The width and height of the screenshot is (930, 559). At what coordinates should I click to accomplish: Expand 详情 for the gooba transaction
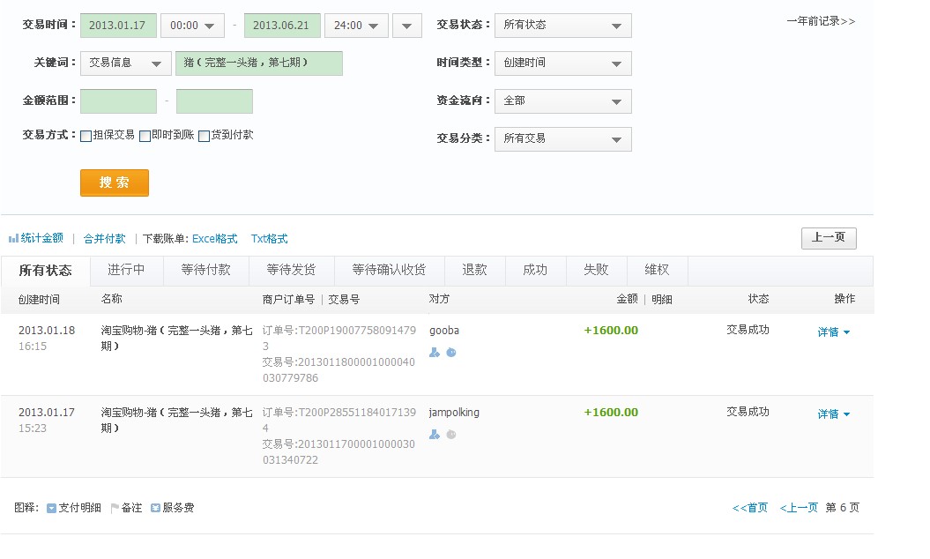pos(833,332)
